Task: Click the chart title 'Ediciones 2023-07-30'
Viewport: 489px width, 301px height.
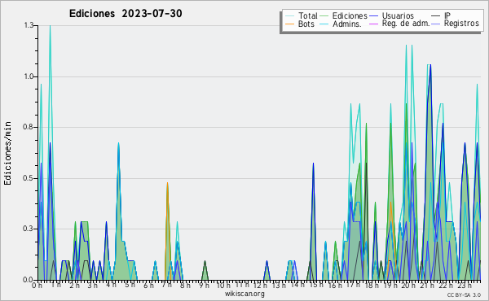Action: click(x=126, y=14)
